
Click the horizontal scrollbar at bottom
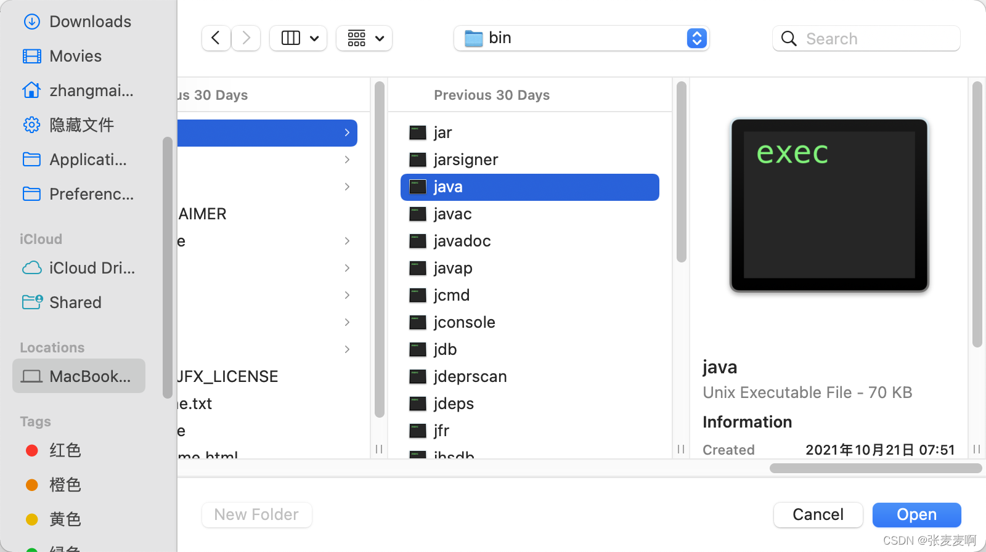tap(876, 468)
